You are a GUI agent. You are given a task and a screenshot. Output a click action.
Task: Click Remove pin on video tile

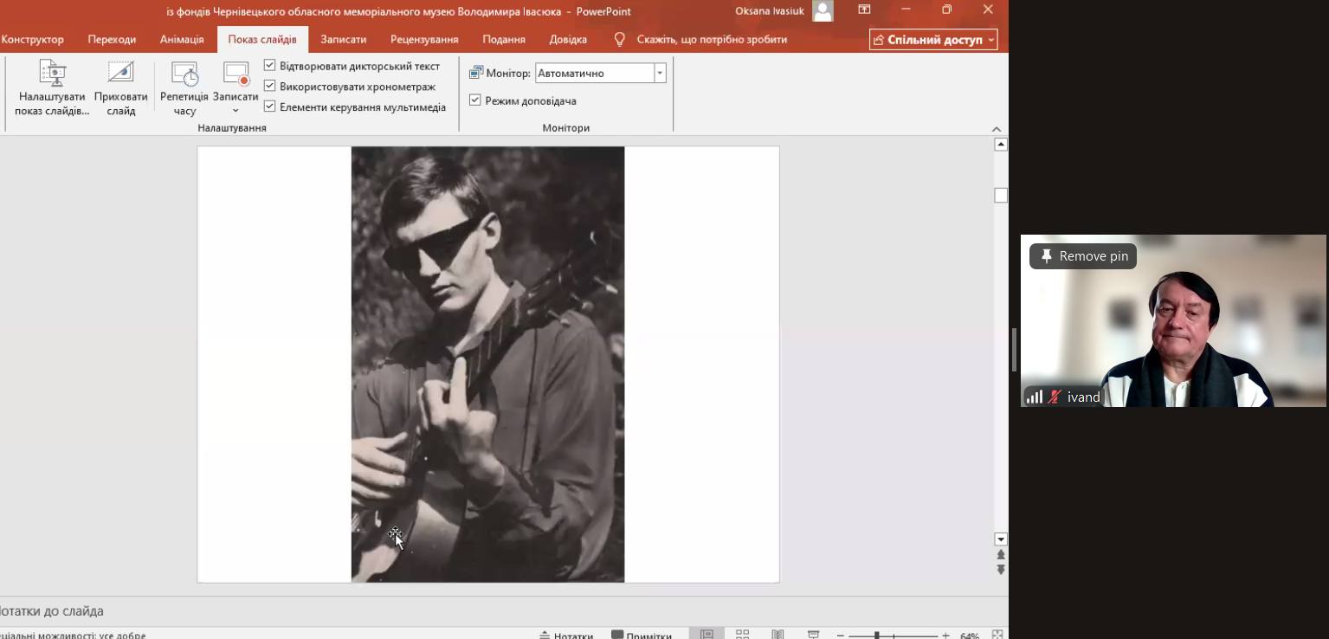point(1083,256)
